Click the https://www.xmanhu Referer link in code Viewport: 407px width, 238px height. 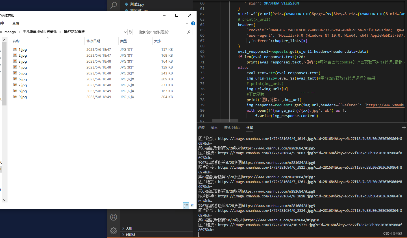coord(386,105)
